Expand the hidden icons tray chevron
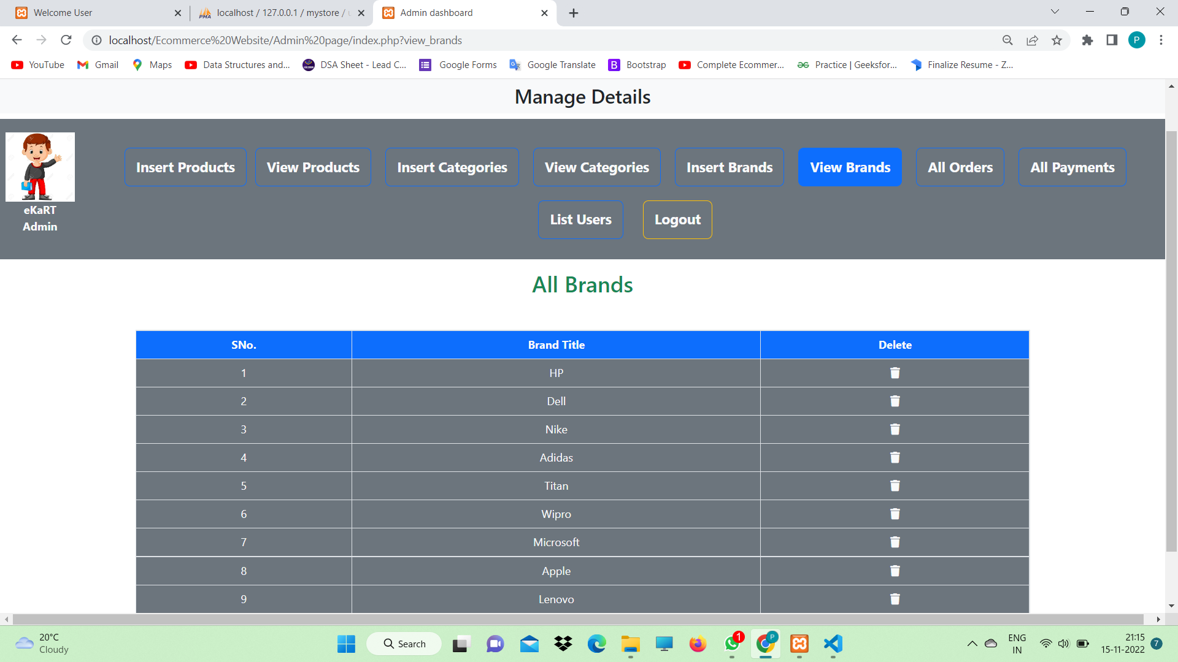Image resolution: width=1178 pixels, height=662 pixels. tap(971, 644)
